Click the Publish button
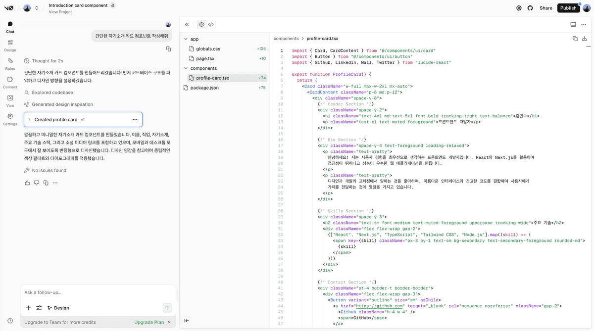Image resolution: width=594 pixels, height=331 pixels. [x=568, y=8]
